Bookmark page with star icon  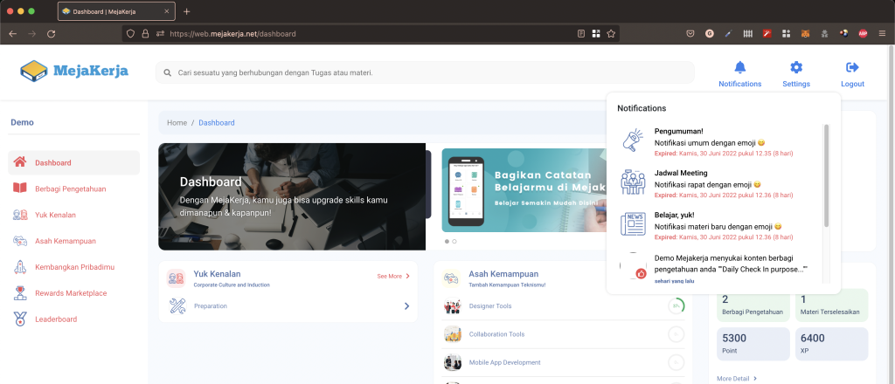click(611, 34)
